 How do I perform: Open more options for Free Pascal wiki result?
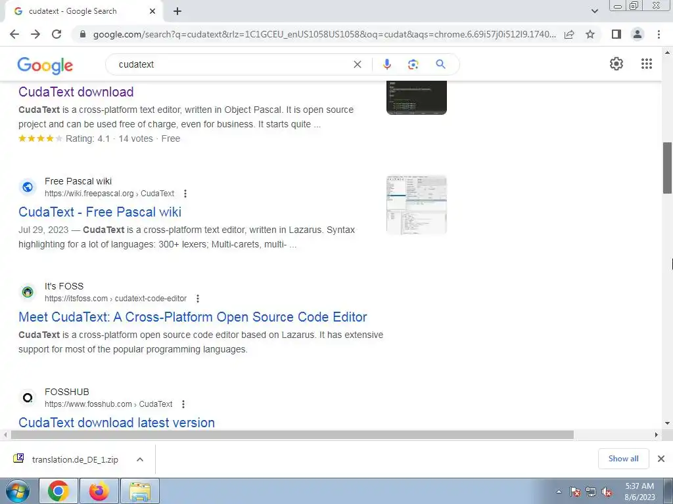[x=185, y=194]
